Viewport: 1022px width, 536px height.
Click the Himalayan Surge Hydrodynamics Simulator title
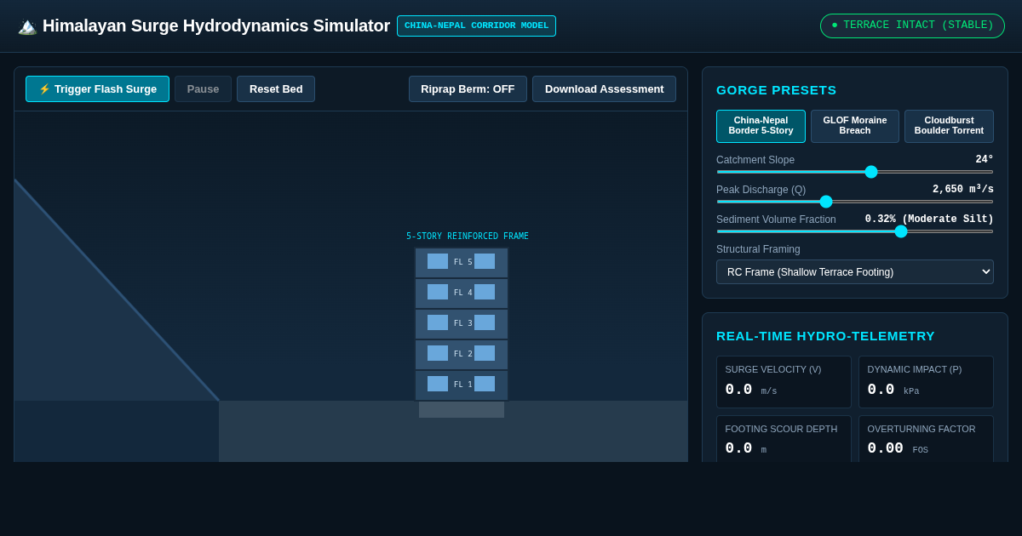coord(216,26)
